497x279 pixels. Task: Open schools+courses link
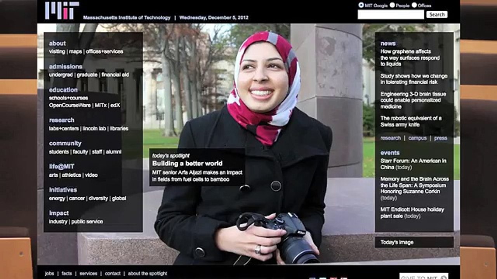pyautogui.click(x=68, y=98)
